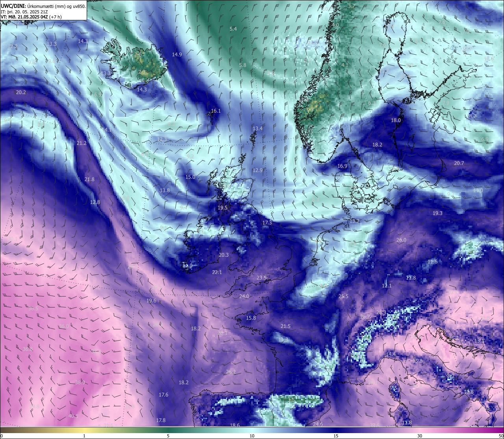The width and height of the screenshot is (504, 439).
Task: Click the '24.6' value at bottom of map
Action: 318,424
